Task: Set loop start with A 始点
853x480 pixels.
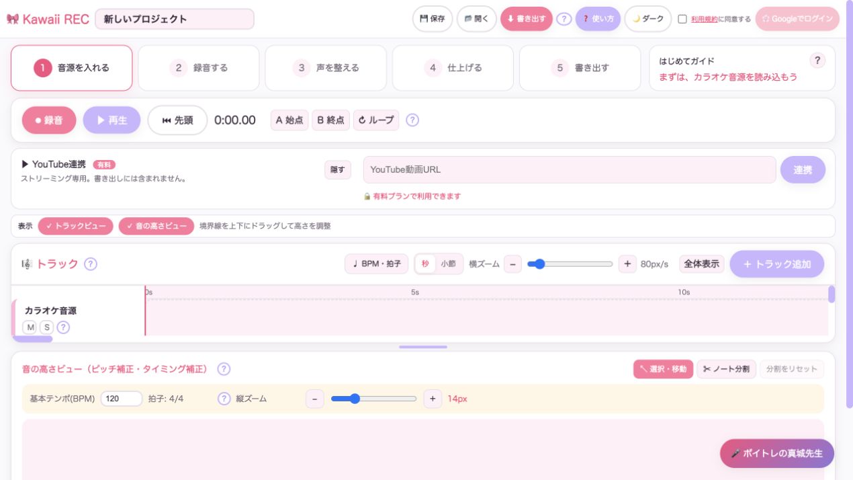Action: tap(289, 120)
